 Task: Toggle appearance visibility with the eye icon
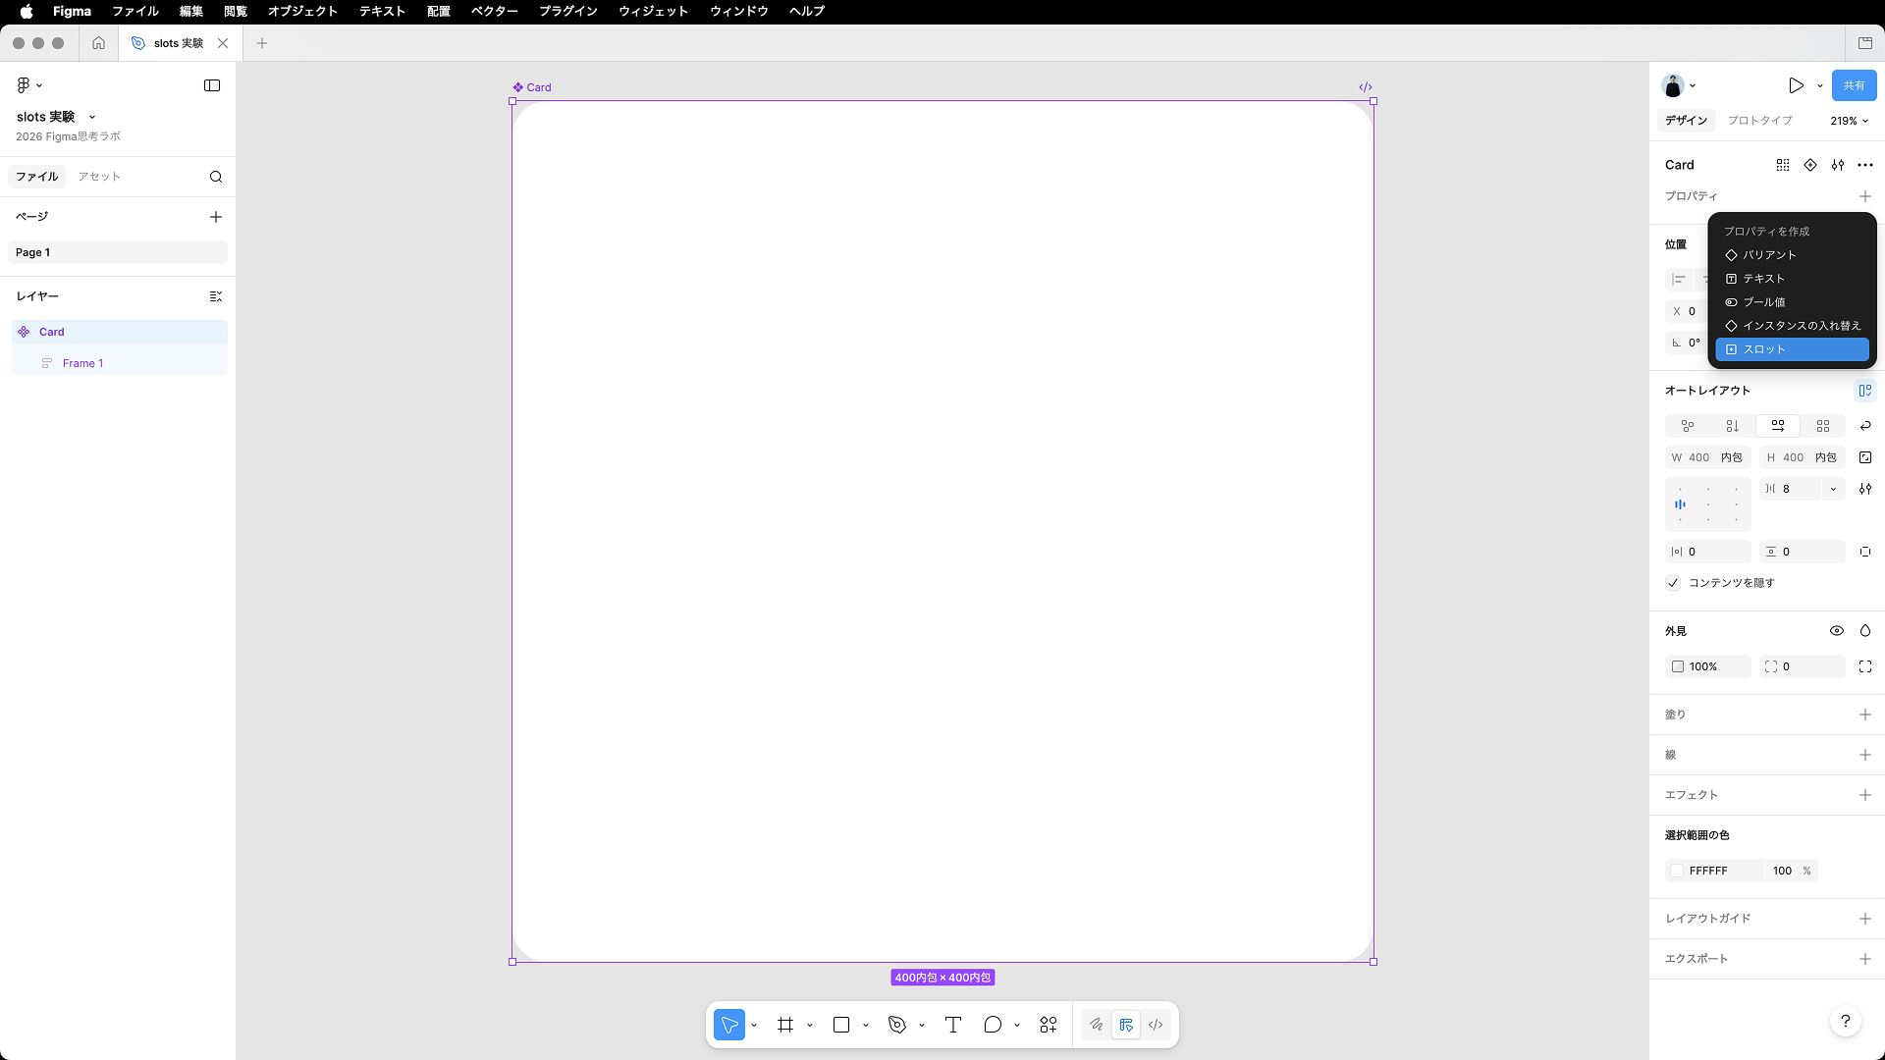1837,631
